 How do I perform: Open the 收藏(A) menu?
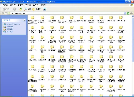28,5
